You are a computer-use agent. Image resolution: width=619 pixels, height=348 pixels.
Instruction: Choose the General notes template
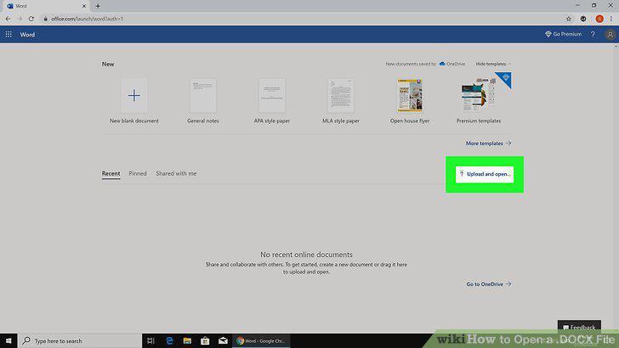[x=203, y=101]
